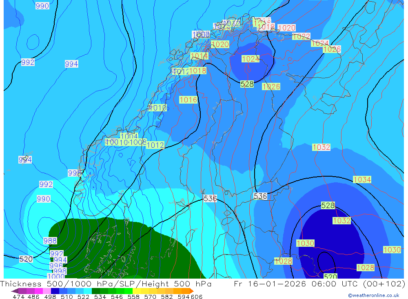Image resolution: width=408 pixels, height=299 pixels.
Task: Click the legend value "510"
Action: pos(67,297)
